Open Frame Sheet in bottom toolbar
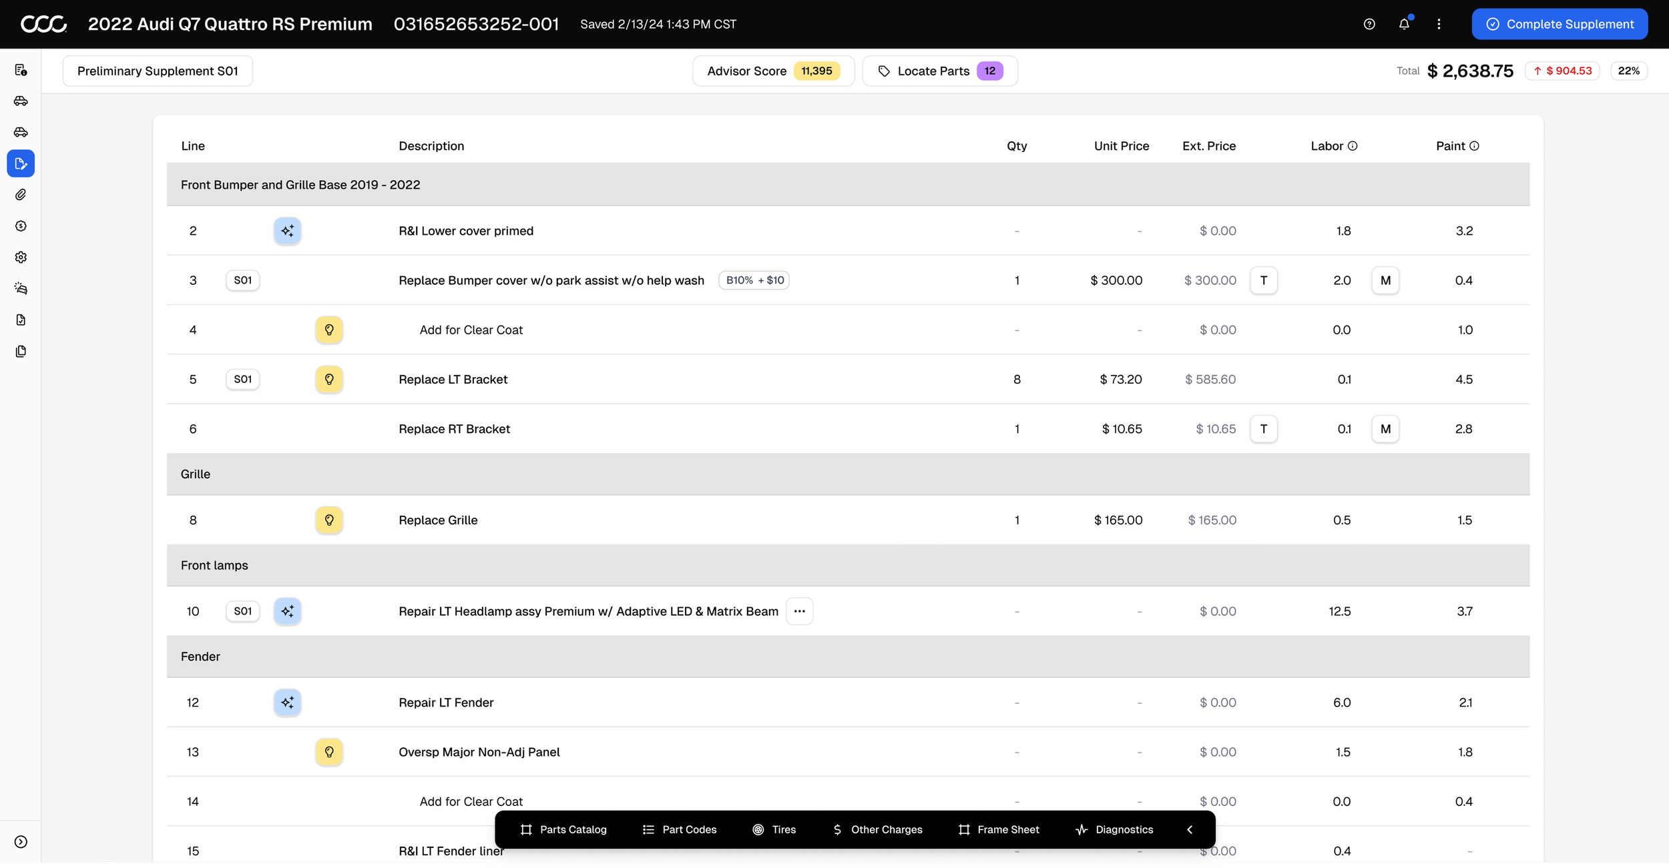This screenshot has width=1669, height=868. 999,829
